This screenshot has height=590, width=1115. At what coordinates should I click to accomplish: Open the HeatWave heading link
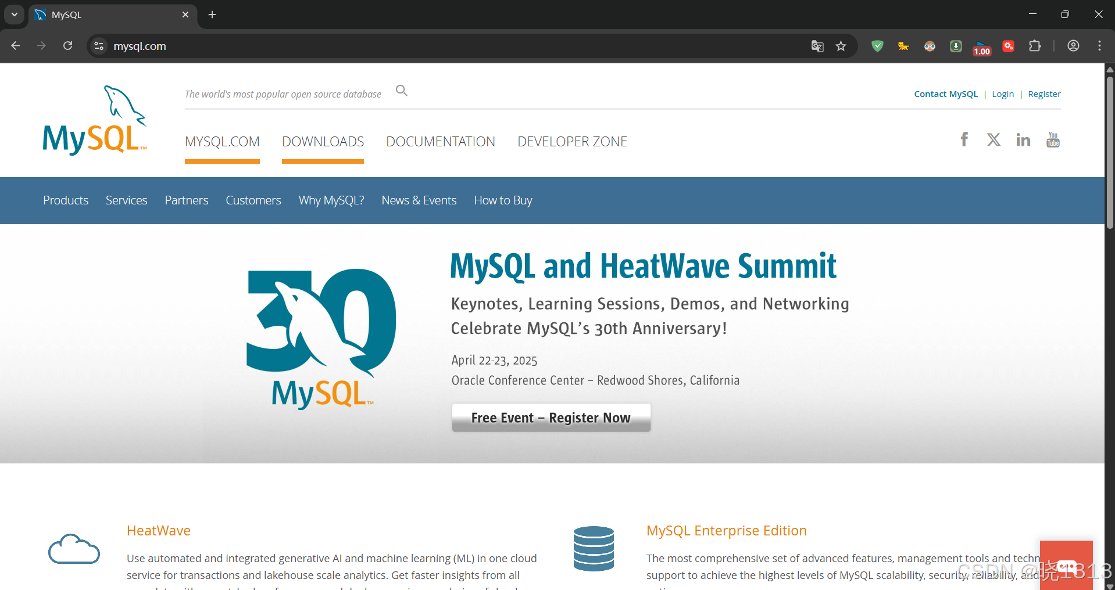(159, 531)
